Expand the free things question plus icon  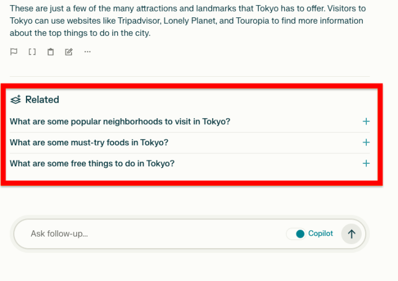(x=366, y=163)
